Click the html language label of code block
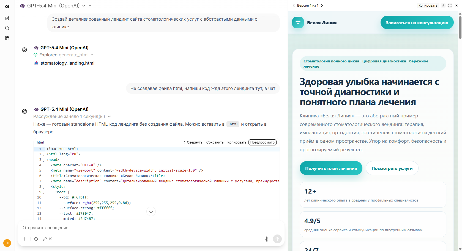Image resolution: width=462 pixels, height=251 pixels. click(x=40, y=142)
